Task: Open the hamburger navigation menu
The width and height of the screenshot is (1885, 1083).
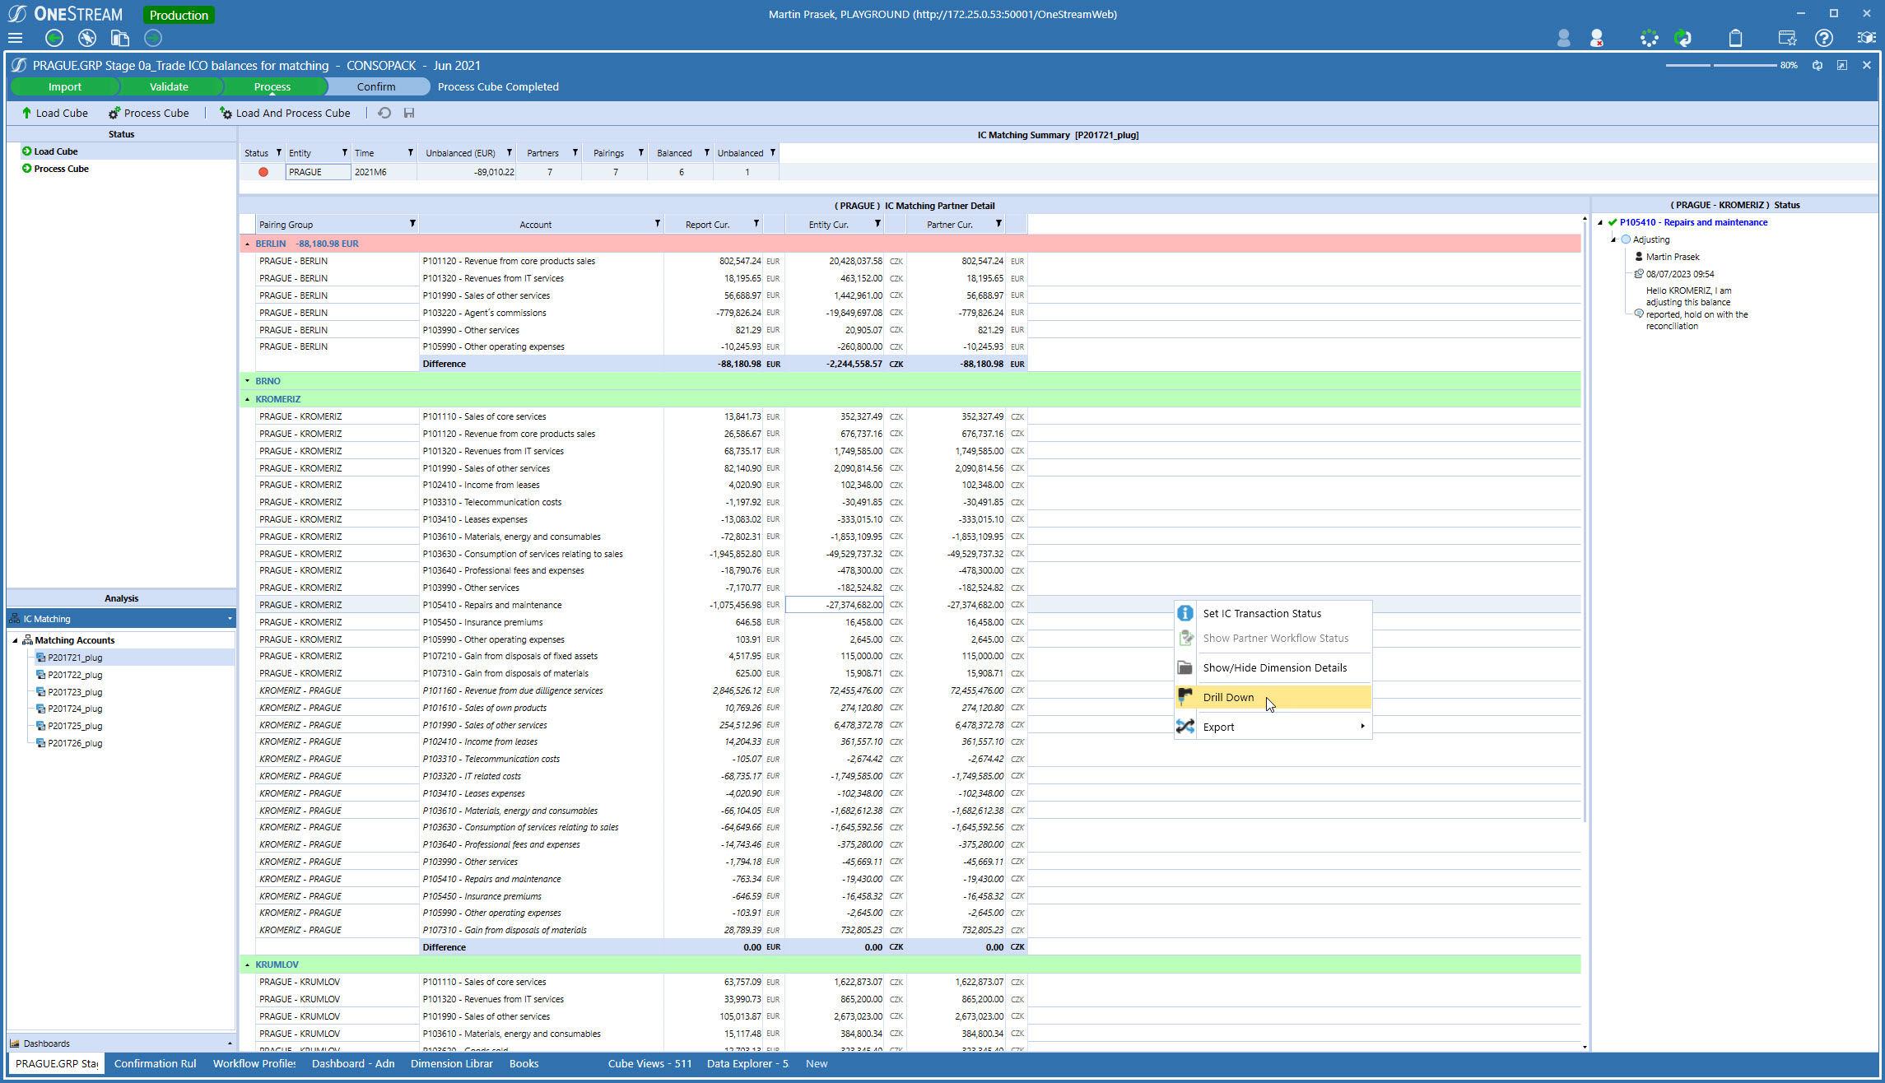Action: [15, 38]
